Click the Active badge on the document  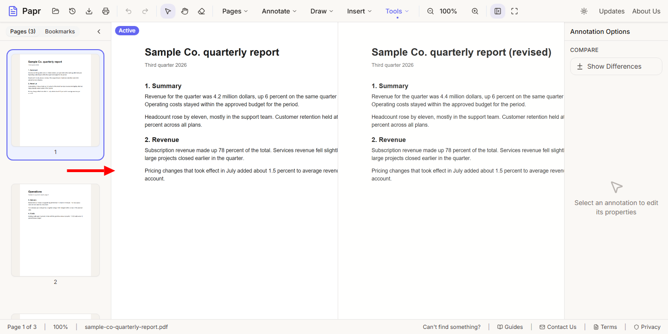click(127, 31)
